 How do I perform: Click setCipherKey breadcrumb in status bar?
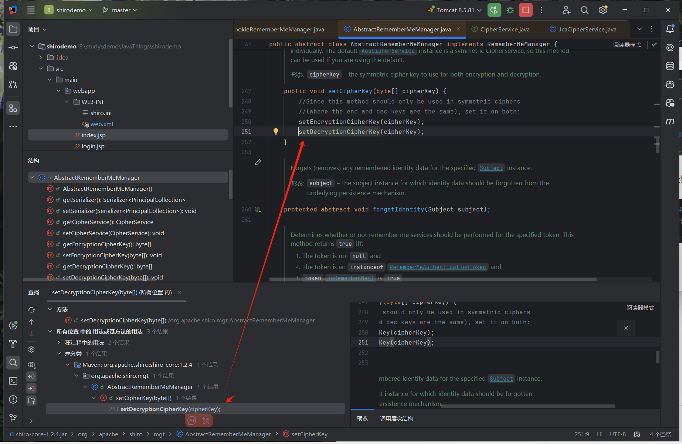(x=305, y=434)
